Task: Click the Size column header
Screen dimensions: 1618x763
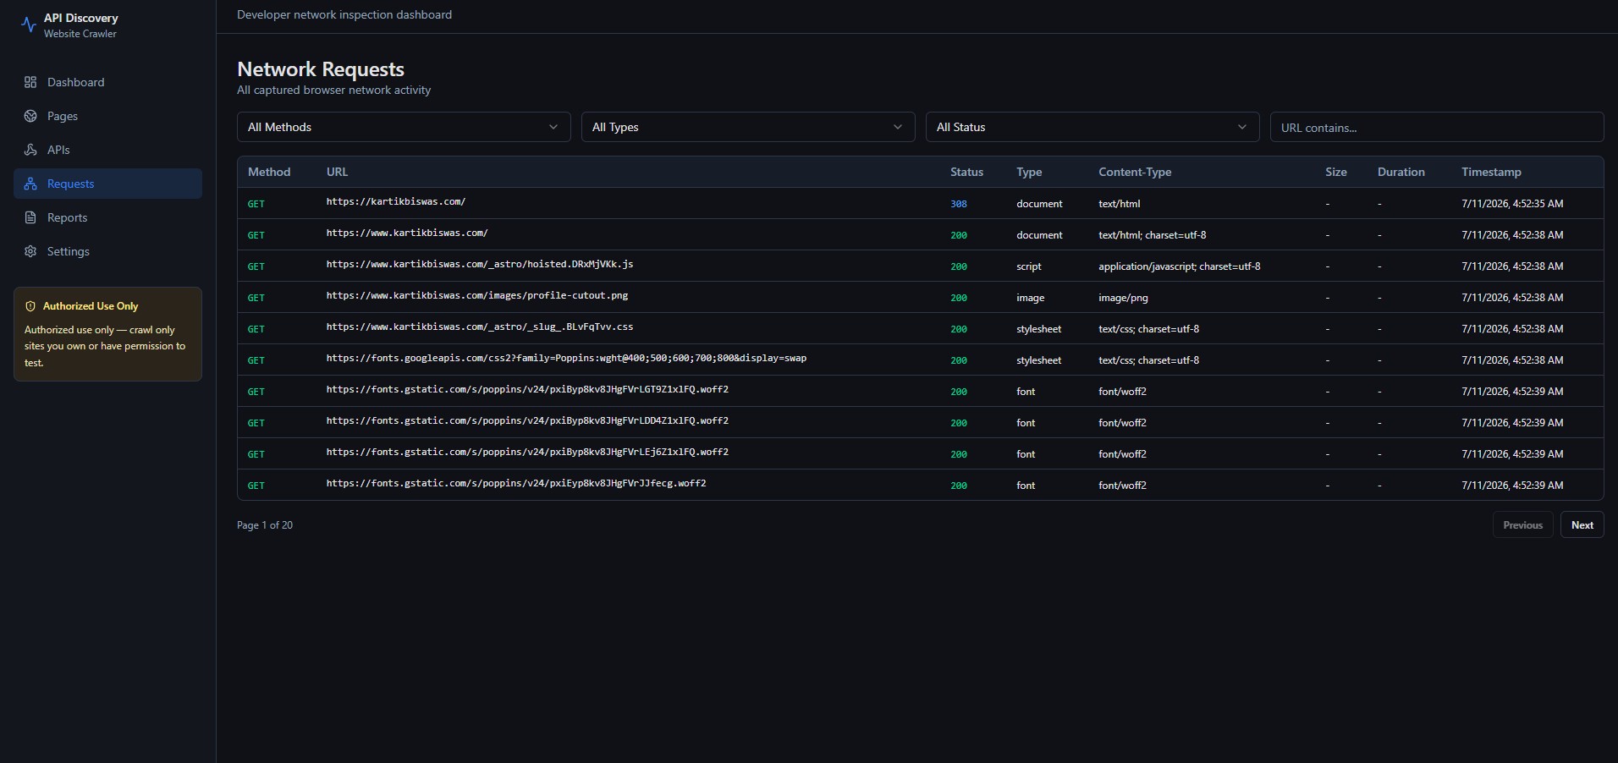Action: (x=1335, y=172)
